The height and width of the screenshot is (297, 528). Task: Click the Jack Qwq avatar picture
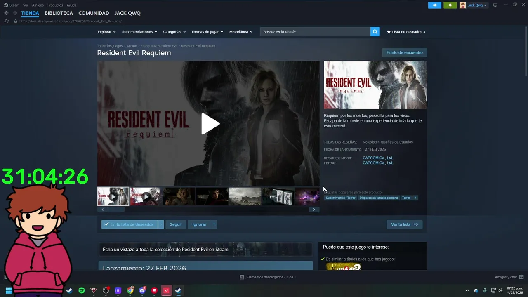pos(463,5)
